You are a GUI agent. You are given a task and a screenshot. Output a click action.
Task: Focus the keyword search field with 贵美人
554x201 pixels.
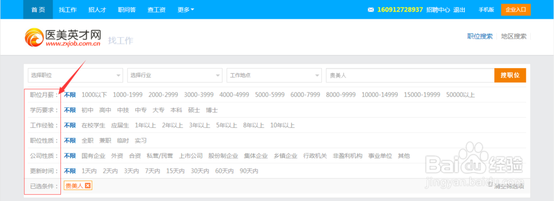tap(410, 75)
